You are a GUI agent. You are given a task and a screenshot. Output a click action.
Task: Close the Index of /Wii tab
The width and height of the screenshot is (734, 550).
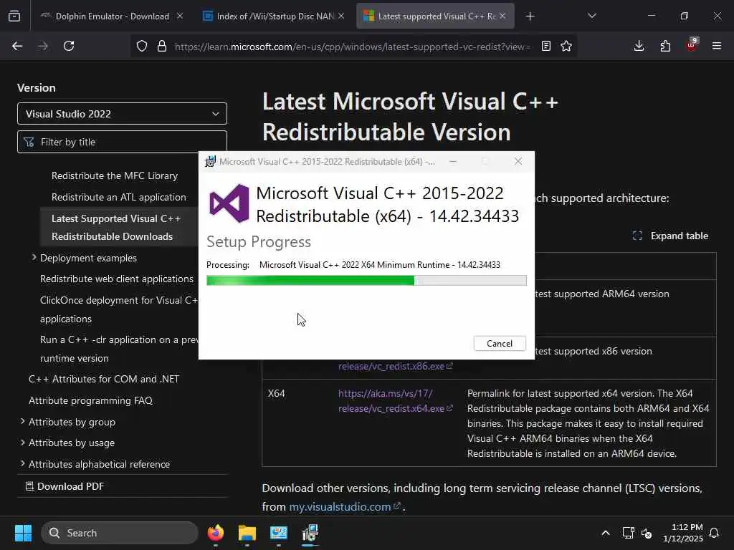(x=341, y=16)
